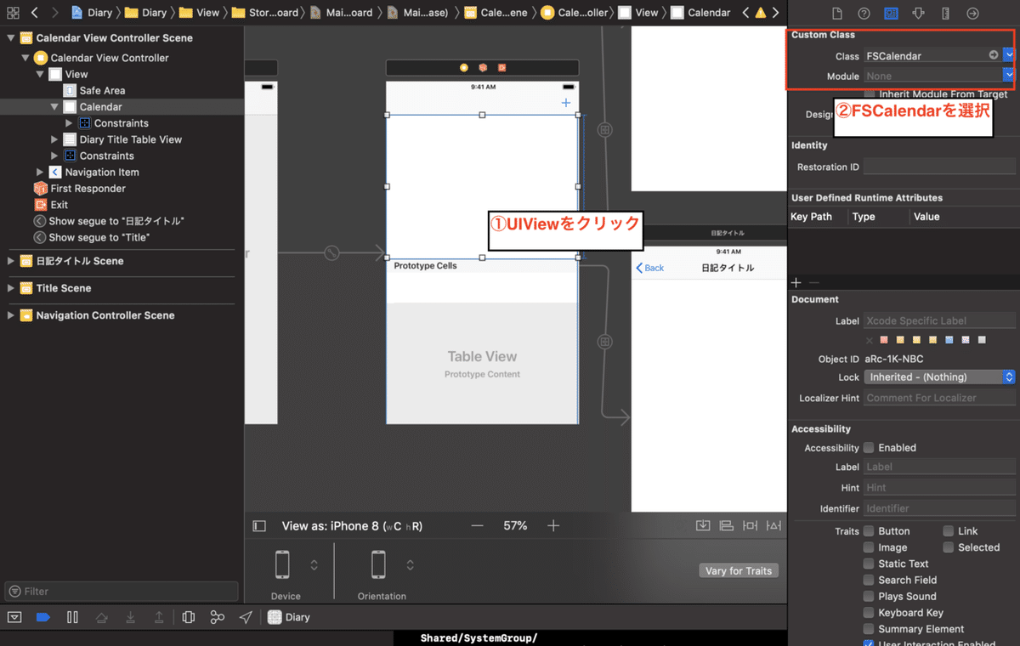Select the Diary project in jump bar
Image resolution: width=1020 pixels, height=646 pixels.
point(92,13)
